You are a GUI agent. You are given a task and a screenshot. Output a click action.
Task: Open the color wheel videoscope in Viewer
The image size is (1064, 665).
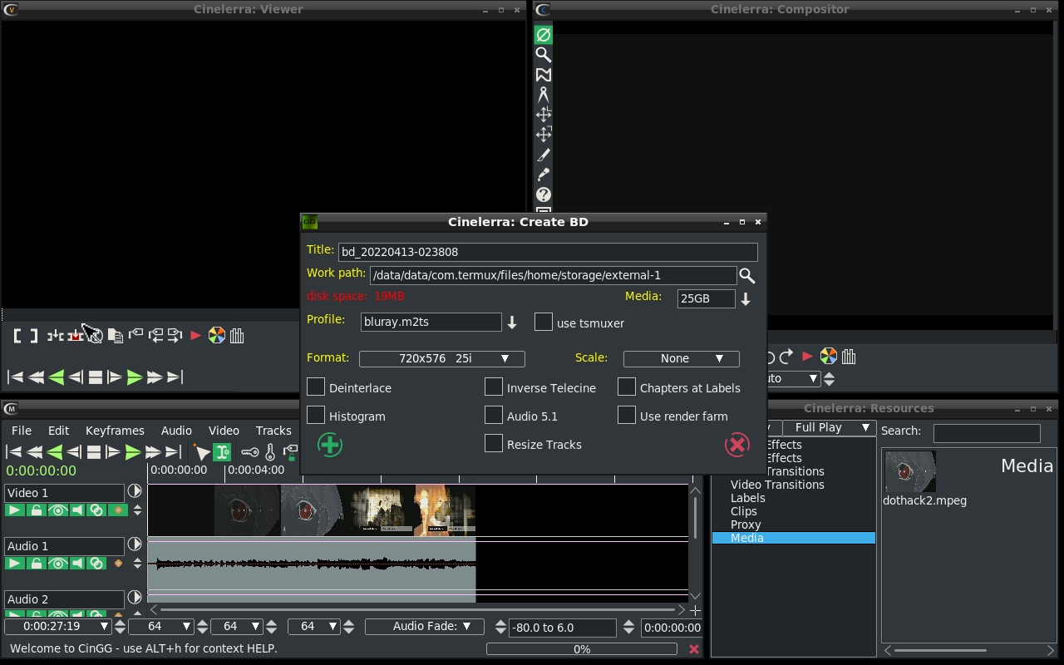pos(216,336)
